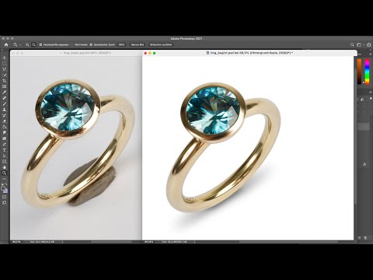
Task: Open the workspace switcher dropdown
Action: coord(360,44)
